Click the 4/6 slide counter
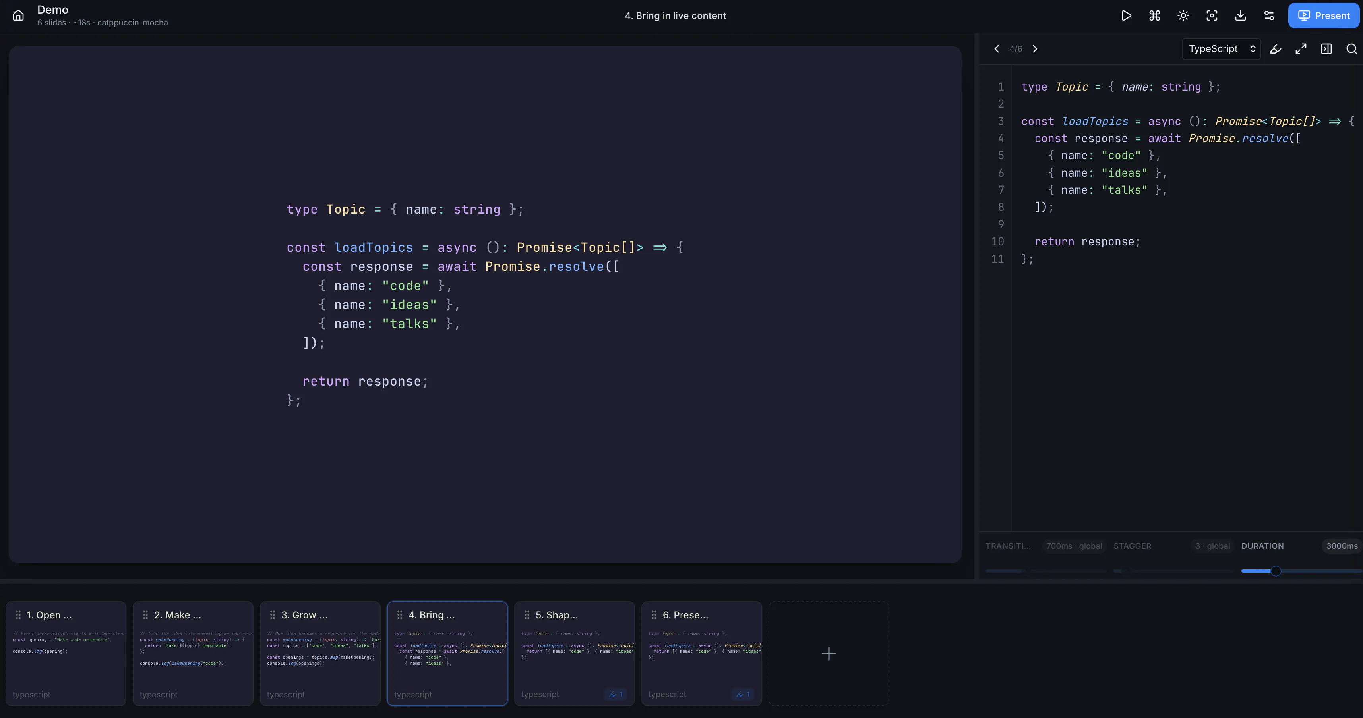This screenshot has width=1363, height=718. (1015, 48)
